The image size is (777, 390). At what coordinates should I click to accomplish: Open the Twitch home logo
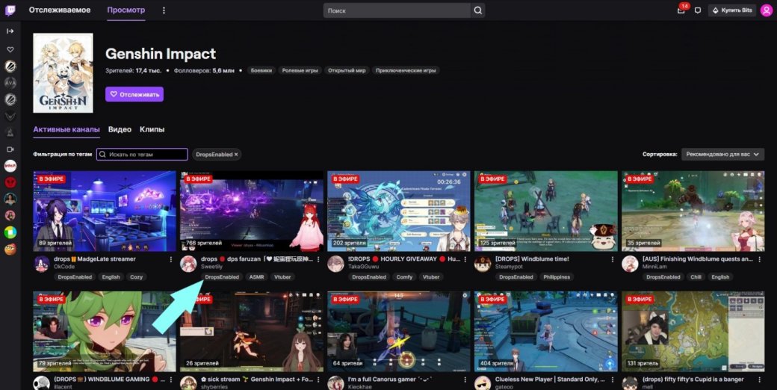[x=10, y=10]
